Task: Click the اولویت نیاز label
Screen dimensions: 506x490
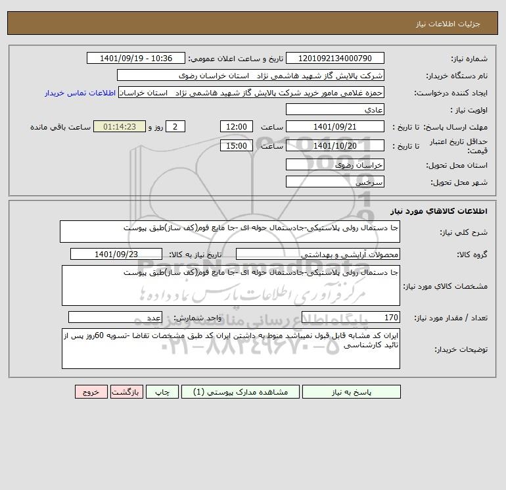Action: [469, 110]
